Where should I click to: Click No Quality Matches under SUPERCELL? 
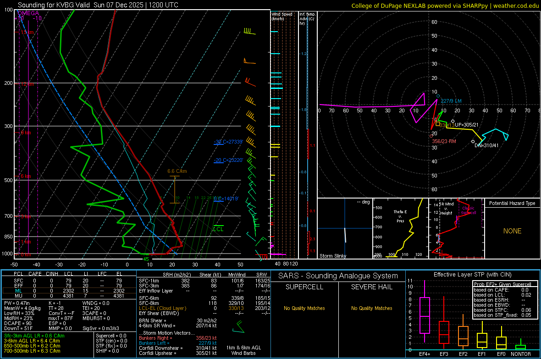coord(304,308)
